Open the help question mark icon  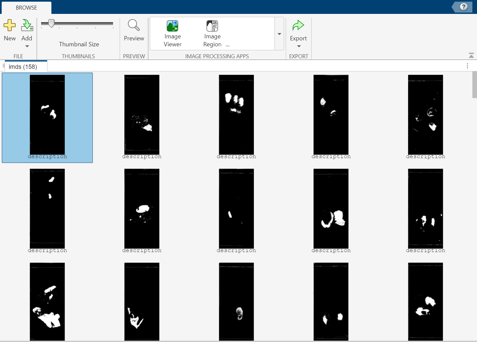pos(463,7)
